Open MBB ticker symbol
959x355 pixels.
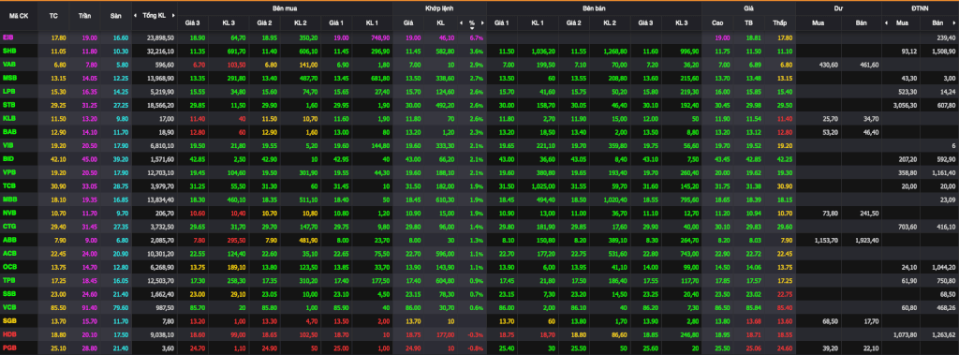pyautogui.click(x=9, y=199)
